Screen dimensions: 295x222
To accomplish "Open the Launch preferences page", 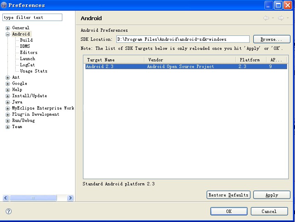I will pyautogui.click(x=28, y=58).
